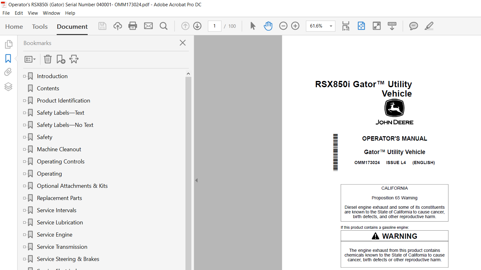Viewport: 481px width, 270px height.
Task: Expand Optional Attachments & Kits node
Action: tap(24, 186)
